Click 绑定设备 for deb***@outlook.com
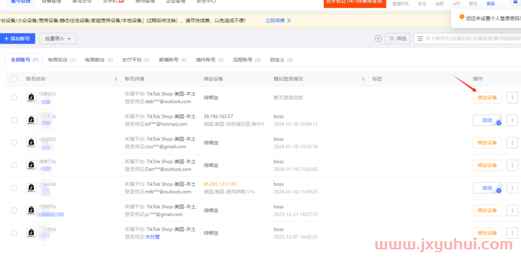The height and width of the screenshot is (259, 521). pyautogui.click(x=487, y=97)
